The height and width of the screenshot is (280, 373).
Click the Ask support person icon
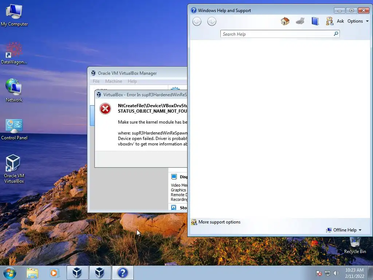[x=330, y=21]
